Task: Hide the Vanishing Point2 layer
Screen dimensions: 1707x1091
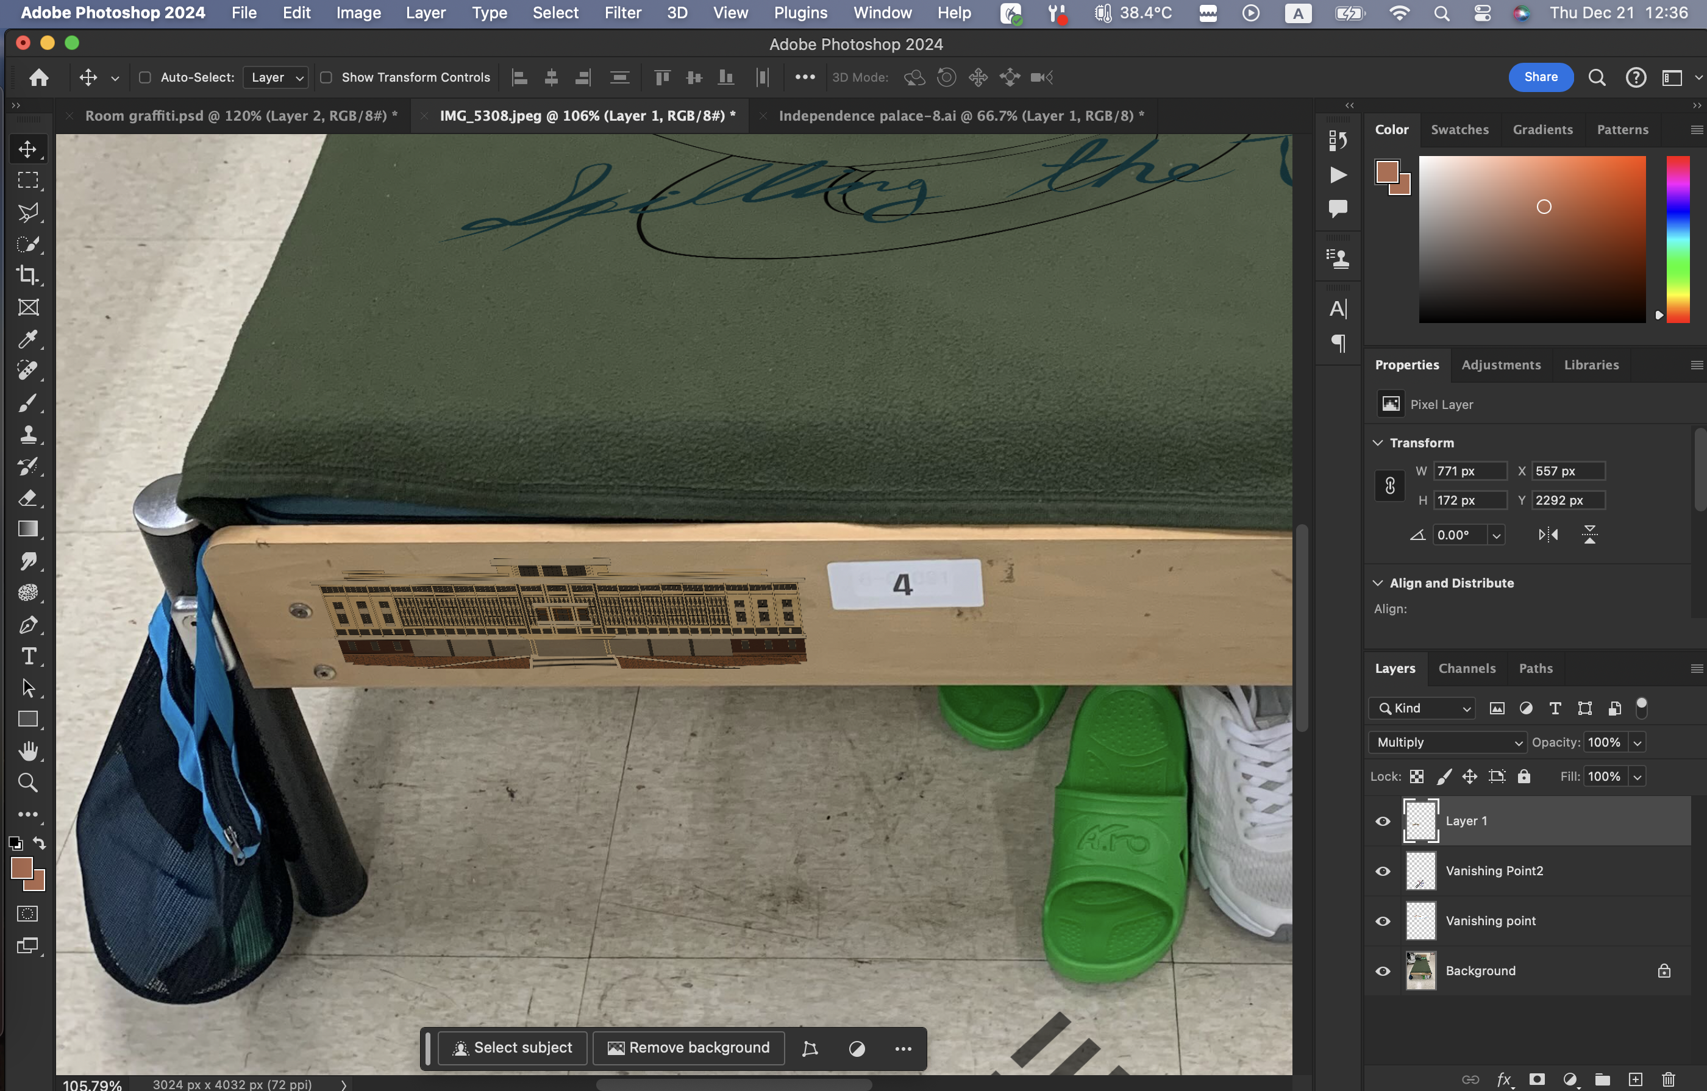Action: [x=1382, y=871]
